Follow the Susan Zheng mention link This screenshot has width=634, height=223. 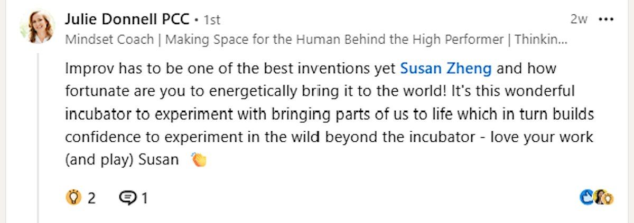pyautogui.click(x=446, y=69)
